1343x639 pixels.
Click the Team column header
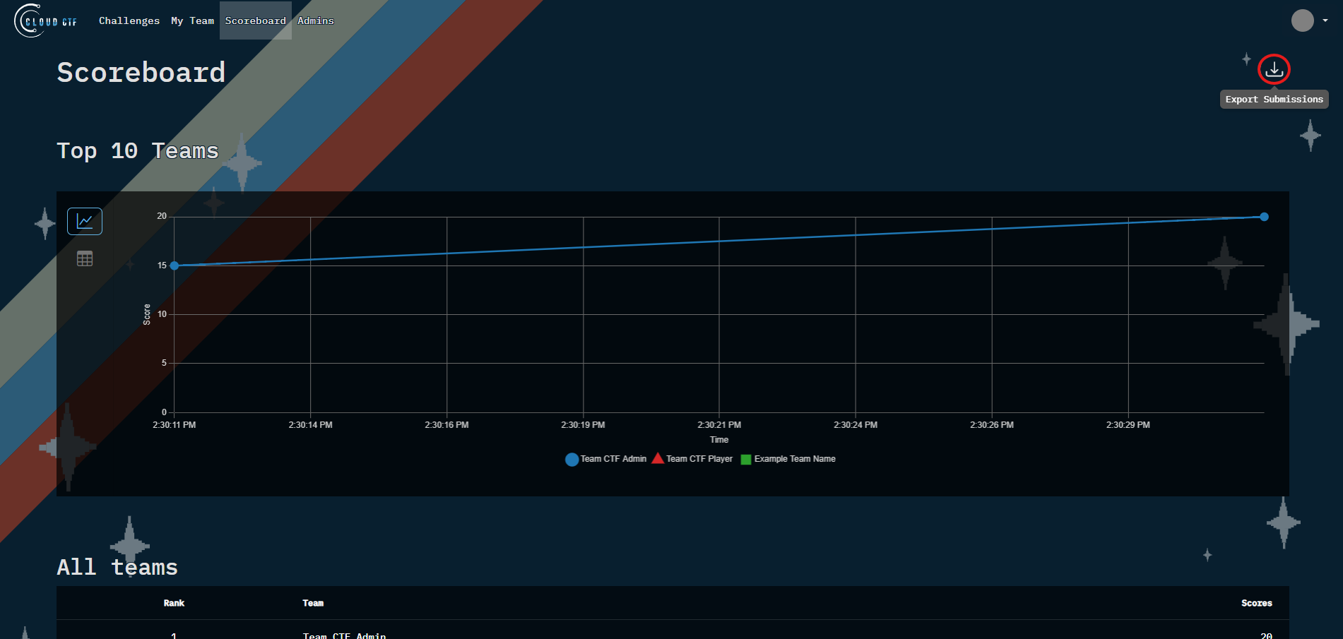click(x=313, y=603)
